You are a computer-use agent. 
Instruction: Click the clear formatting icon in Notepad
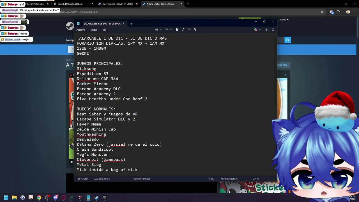(195, 30)
